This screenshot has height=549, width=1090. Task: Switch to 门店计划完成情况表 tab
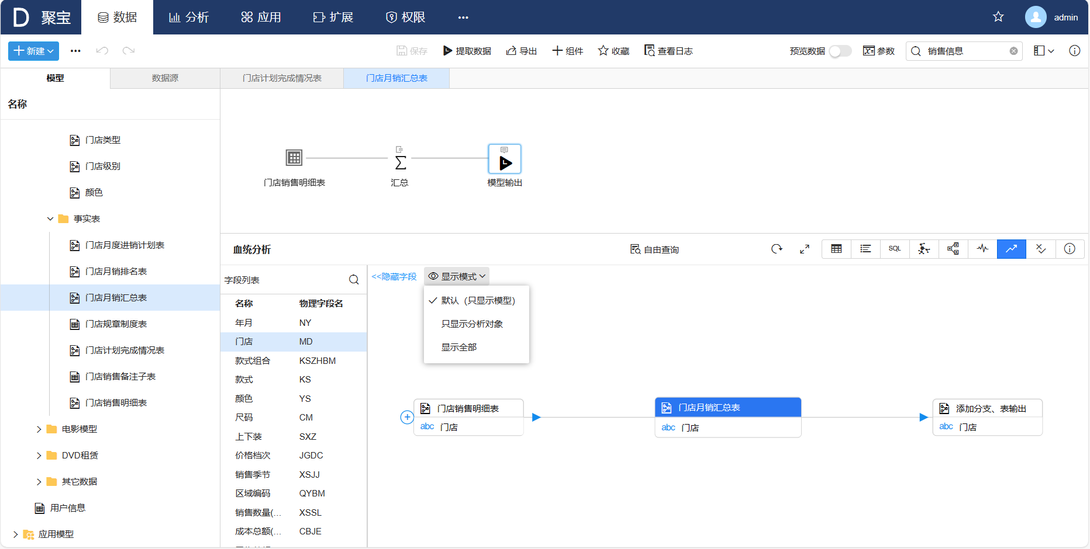pos(282,78)
